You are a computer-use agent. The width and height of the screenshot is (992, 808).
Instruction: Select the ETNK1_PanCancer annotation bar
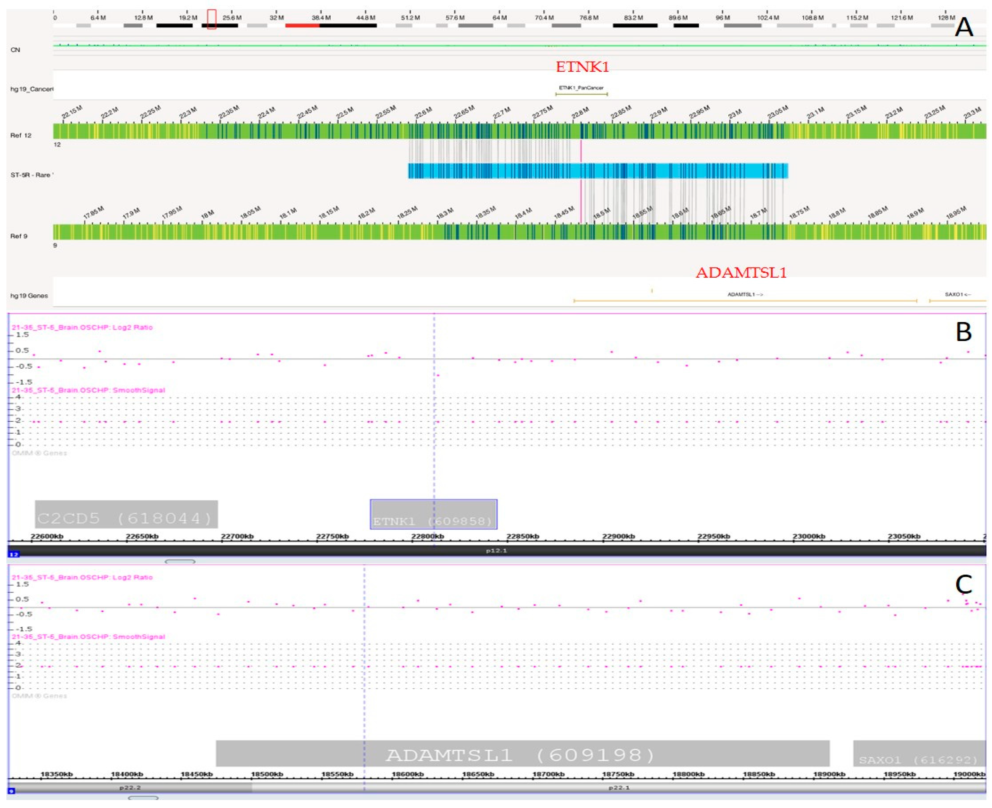click(x=581, y=94)
